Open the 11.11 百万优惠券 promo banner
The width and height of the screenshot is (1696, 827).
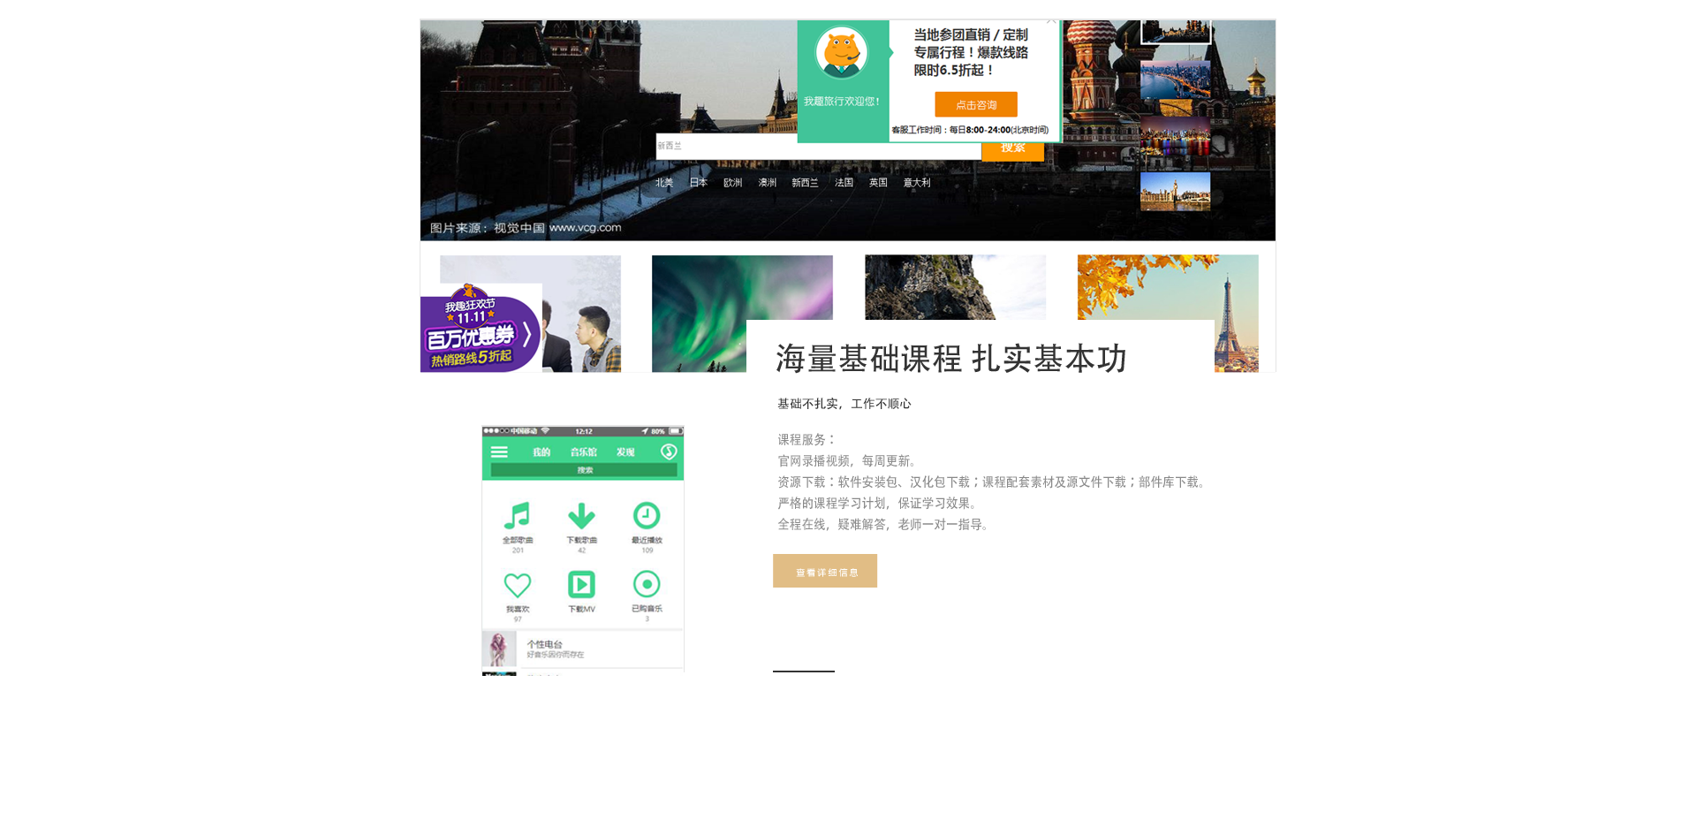coord(480,333)
